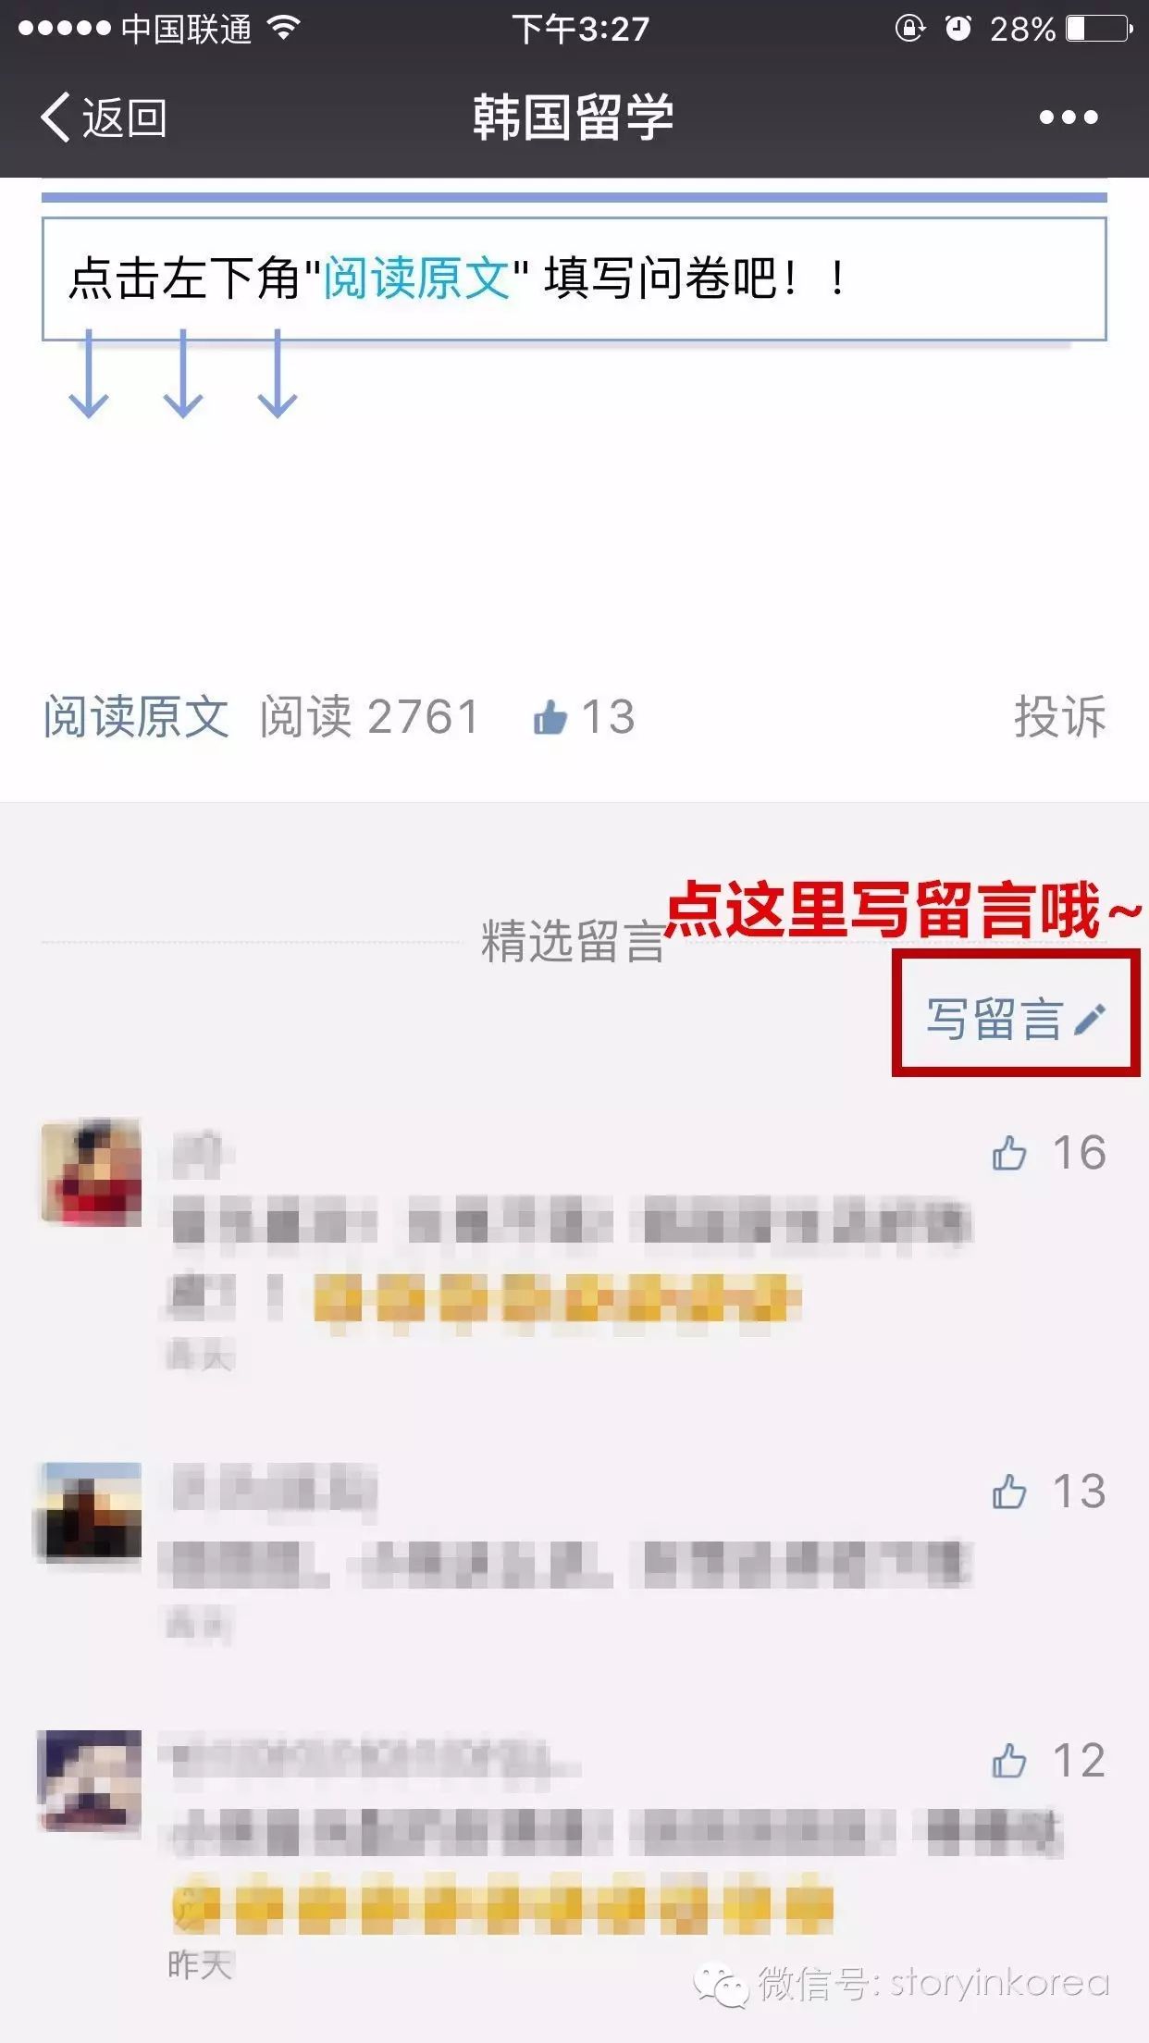The height and width of the screenshot is (2043, 1149).
Task: Like the second comment with 13 likes
Action: 1009,1492
